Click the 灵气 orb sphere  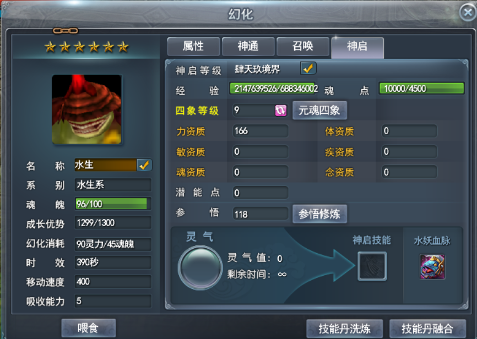pyautogui.click(x=200, y=267)
